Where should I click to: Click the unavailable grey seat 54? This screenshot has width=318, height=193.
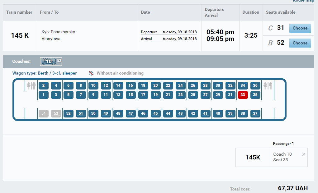(x=43, y=113)
